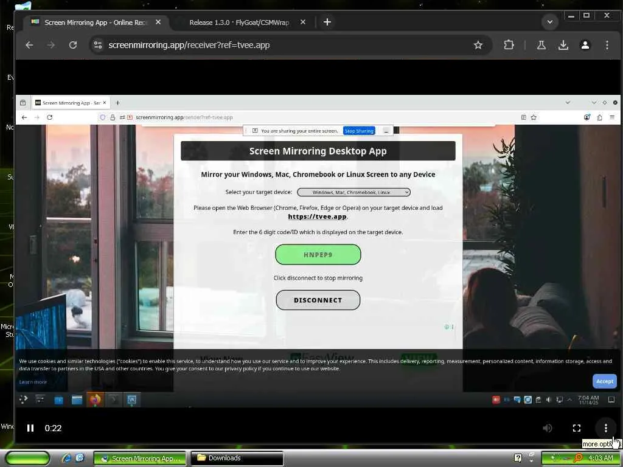
Task: Hide the mirrored sharing notification bar
Action: click(x=386, y=131)
